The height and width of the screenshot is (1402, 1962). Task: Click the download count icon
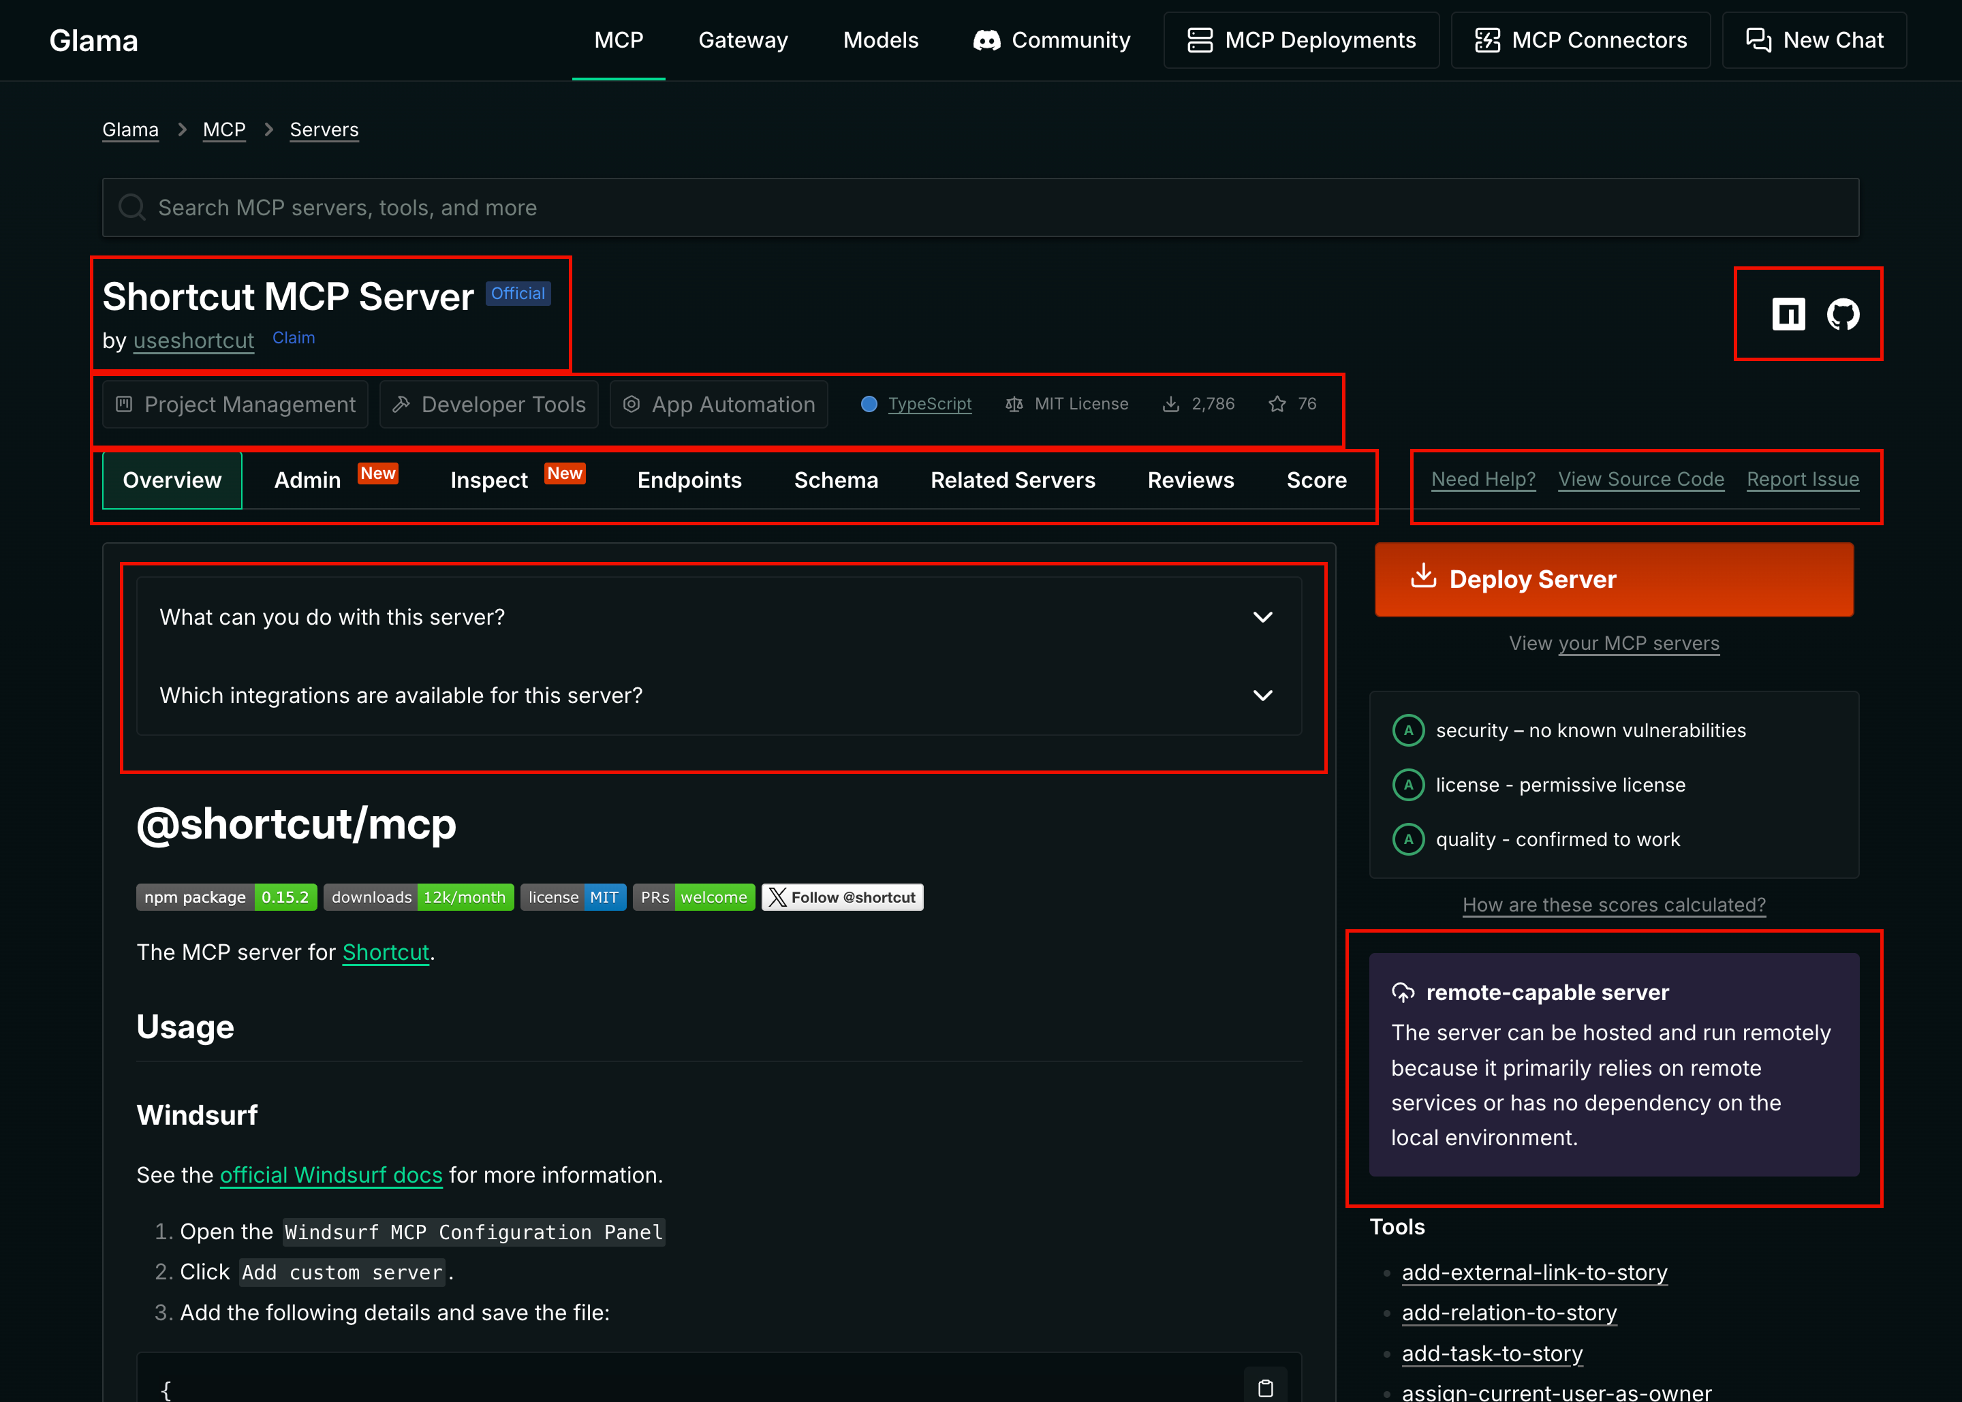[1170, 404]
